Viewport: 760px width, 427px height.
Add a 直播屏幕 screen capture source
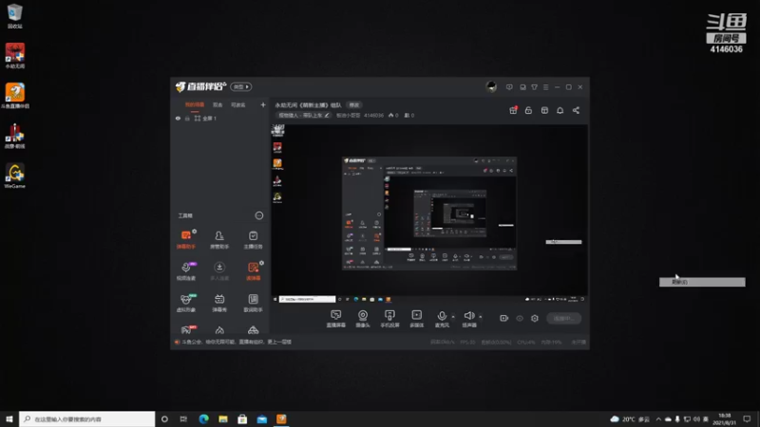click(x=336, y=319)
